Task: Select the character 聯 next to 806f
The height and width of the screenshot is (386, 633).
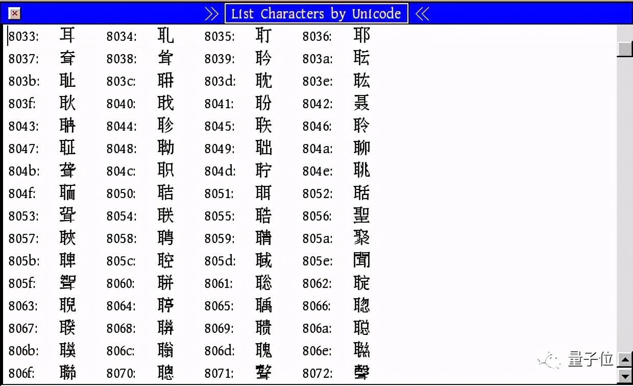Action: pos(67,373)
